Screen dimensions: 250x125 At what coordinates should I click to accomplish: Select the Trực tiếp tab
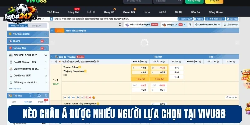(x=42, y=102)
